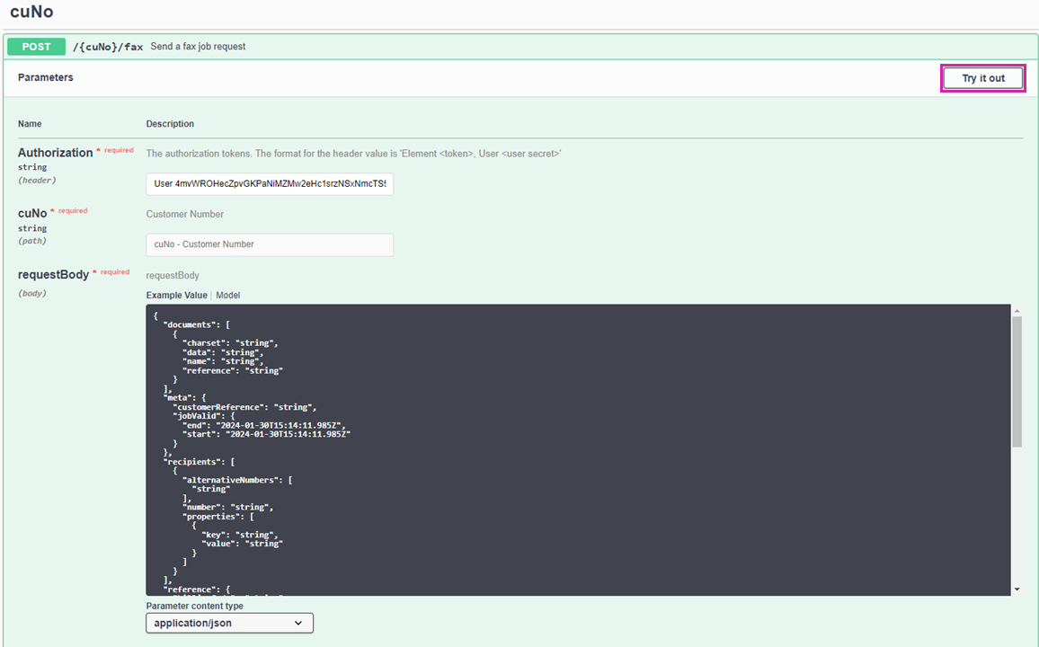1039x647 pixels.
Task: Click the Try it out button
Action: point(982,78)
